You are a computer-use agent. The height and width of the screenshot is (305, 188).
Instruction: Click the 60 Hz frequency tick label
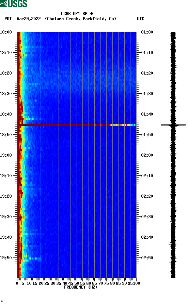pos(89,283)
